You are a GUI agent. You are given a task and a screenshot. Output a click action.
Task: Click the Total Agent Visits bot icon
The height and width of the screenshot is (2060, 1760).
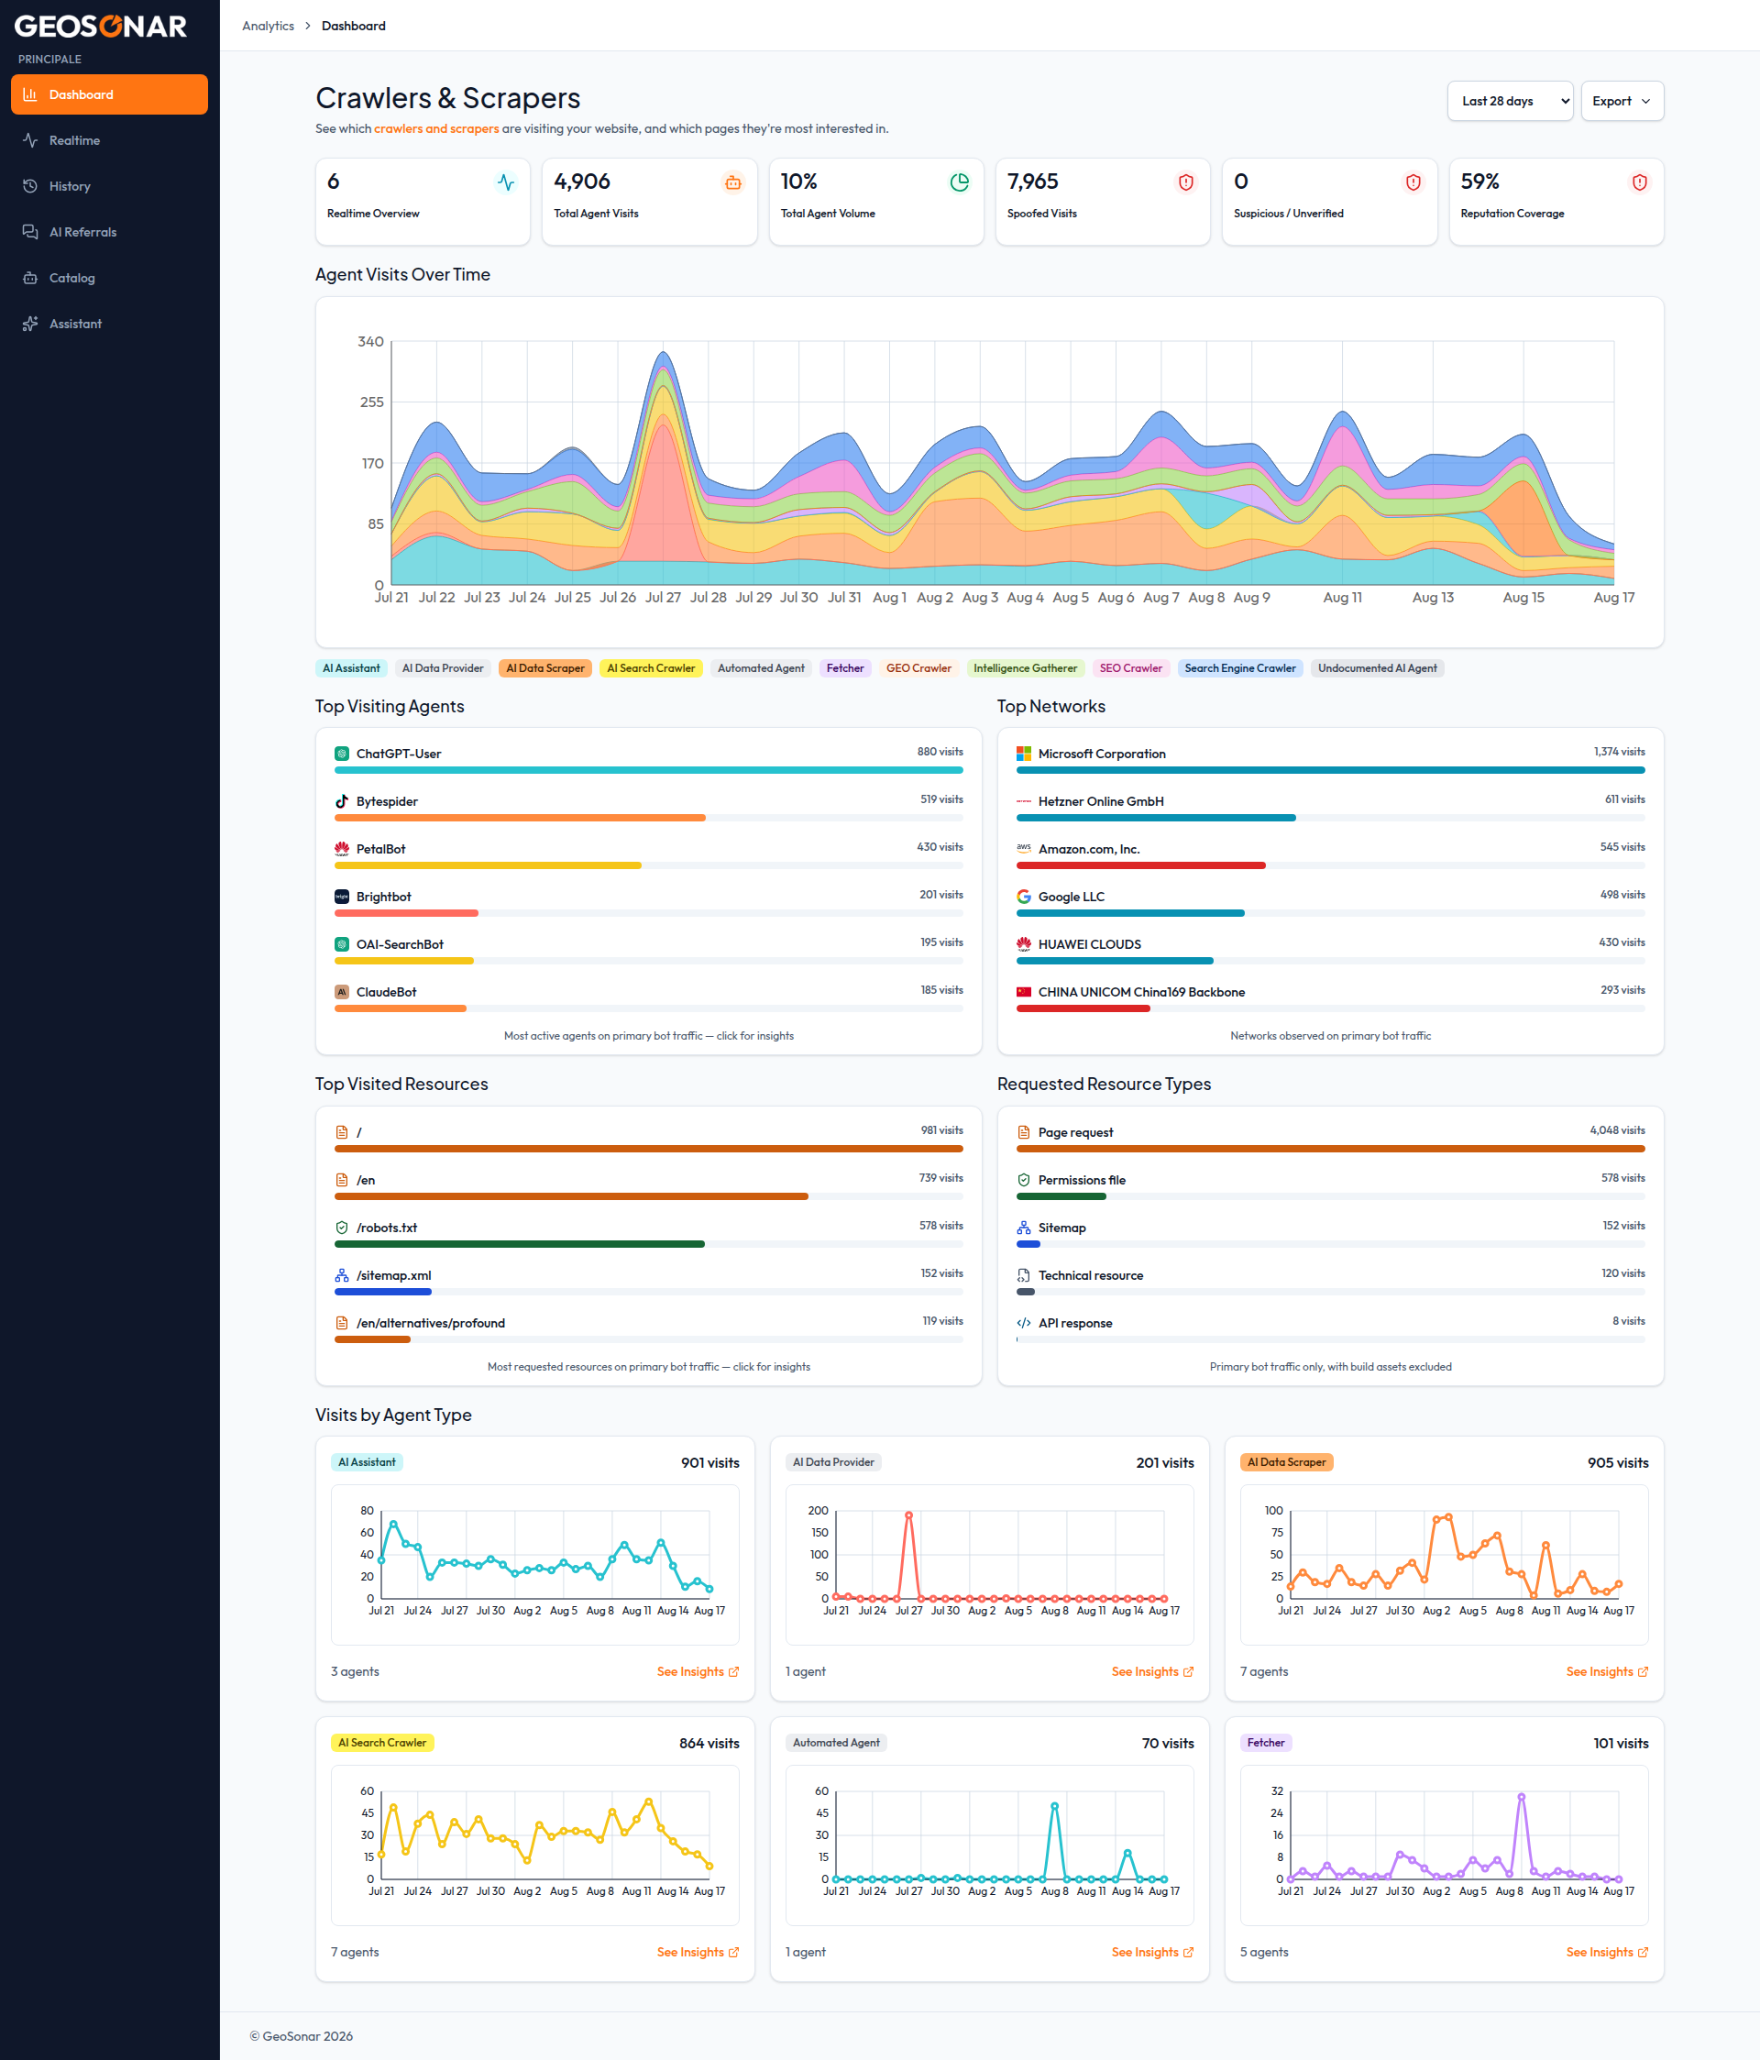[732, 182]
